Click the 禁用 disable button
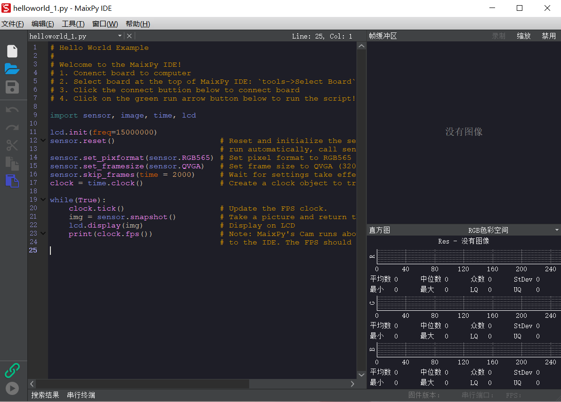This screenshot has width=561, height=402. [x=548, y=36]
